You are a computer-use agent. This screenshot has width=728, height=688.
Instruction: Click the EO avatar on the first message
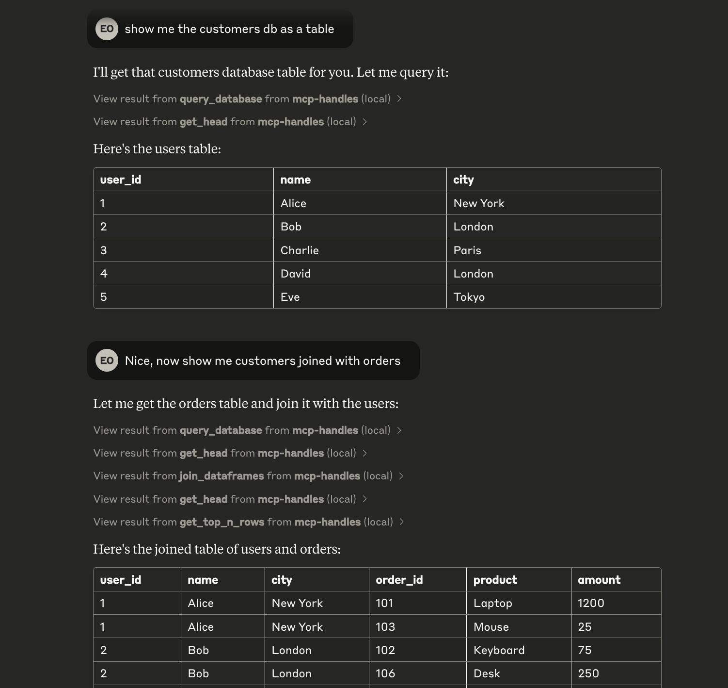tap(107, 29)
